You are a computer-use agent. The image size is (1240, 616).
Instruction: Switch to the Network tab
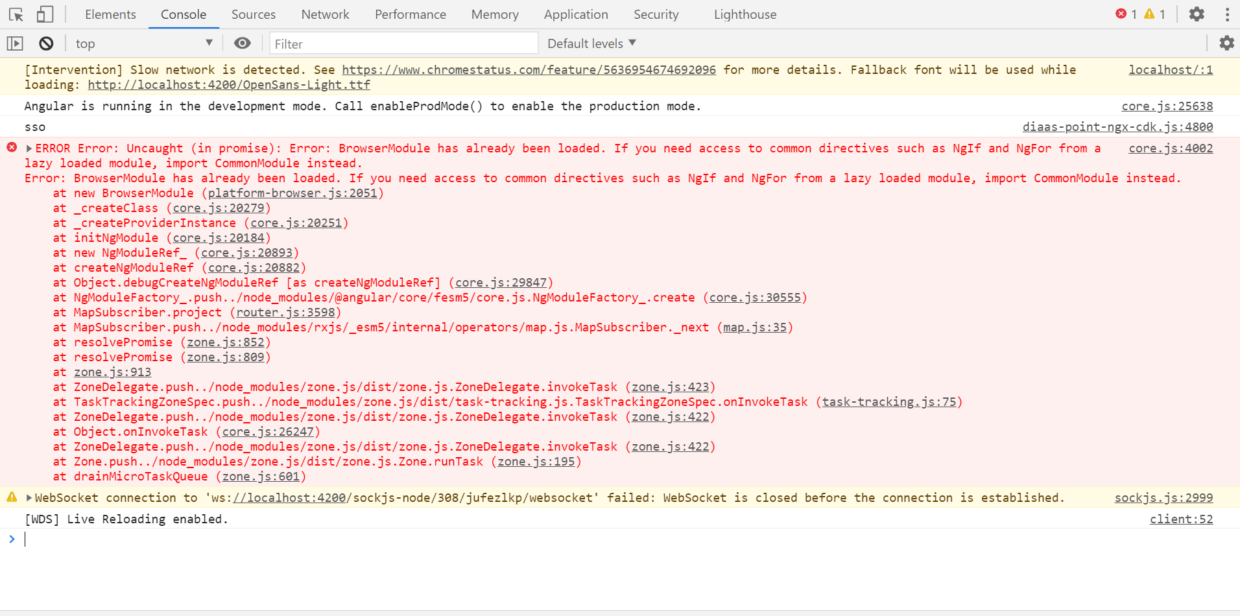click(x=325, y=14)
